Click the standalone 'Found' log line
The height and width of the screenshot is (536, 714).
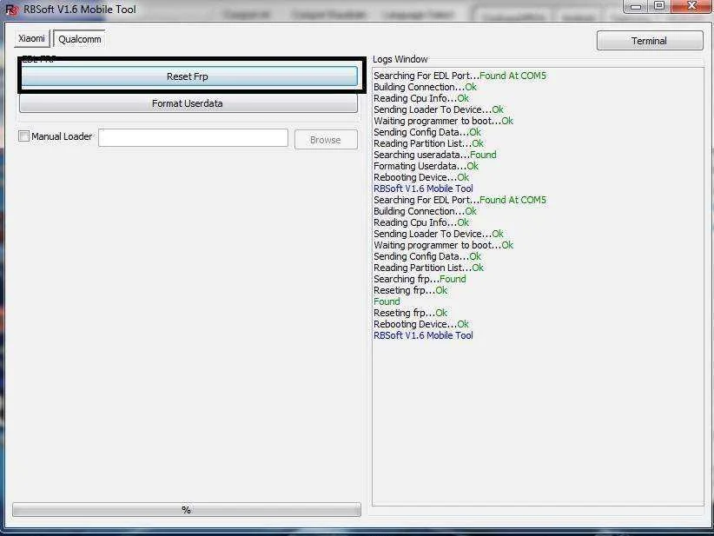click(387, 301)
